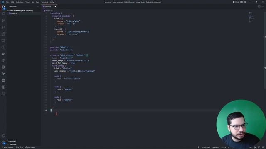Open the notifications bell in status bar
The height and width of the screenshot is (149, 266).
click(x=263, y=147)
